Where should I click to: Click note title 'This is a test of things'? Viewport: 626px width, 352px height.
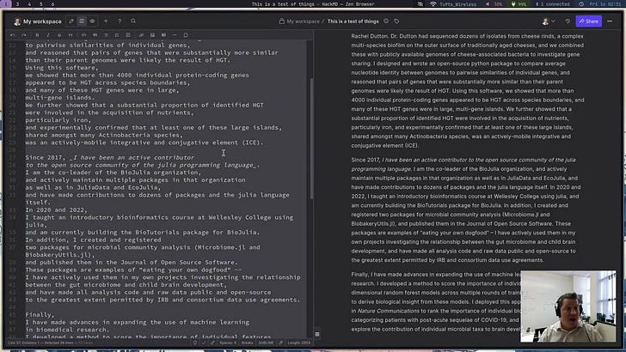point(353,21)
